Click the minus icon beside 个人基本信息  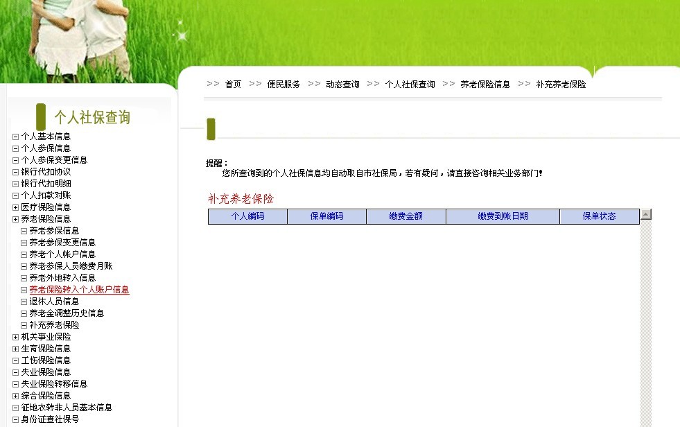click(15, 136)
